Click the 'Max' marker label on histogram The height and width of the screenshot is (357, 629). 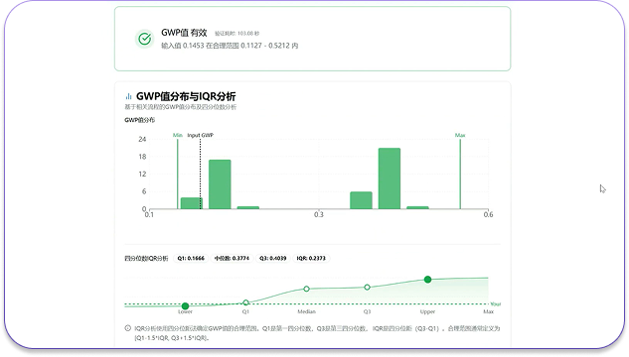pyautogui.click(x=460, y=135)
